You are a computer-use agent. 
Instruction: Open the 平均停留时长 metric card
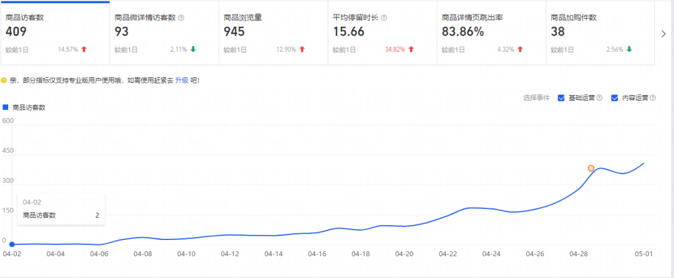click(x=382, y=33)
